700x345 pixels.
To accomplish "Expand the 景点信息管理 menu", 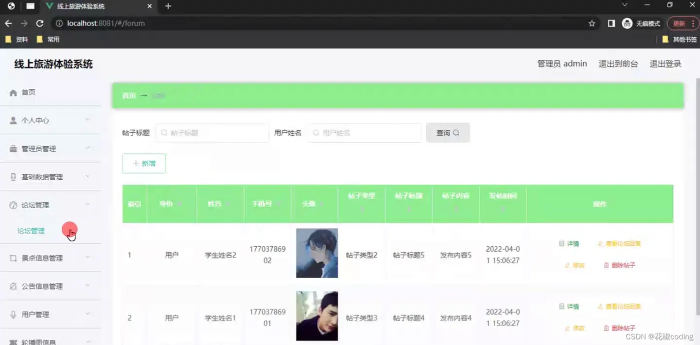I will pyautogui.click(x=50, y=258).
